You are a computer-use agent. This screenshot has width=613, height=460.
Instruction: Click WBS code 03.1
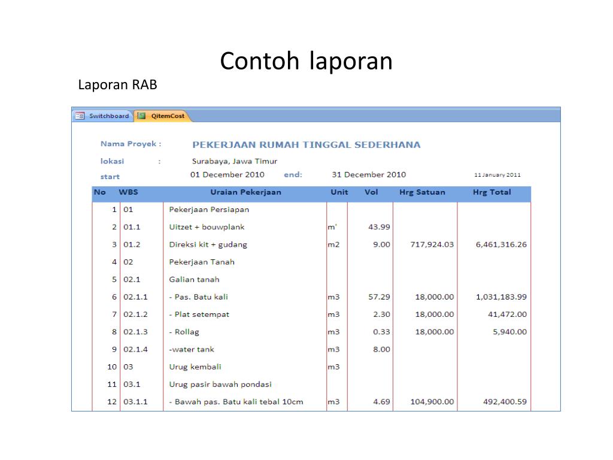132,385
